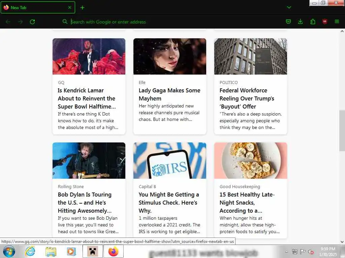Click the Lady Gaga portrait thumbnail
This screenshot has height=258, width=345.
(170, 56)
